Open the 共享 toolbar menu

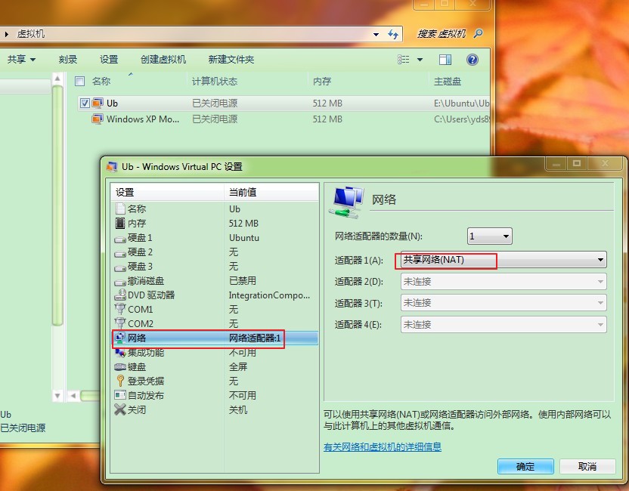tap(21, 60)
